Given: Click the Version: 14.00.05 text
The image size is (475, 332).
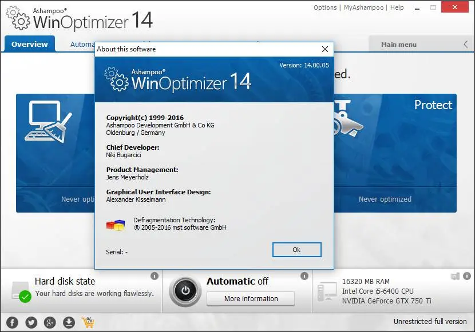Looking at the screenshot, I should [304, 65].
